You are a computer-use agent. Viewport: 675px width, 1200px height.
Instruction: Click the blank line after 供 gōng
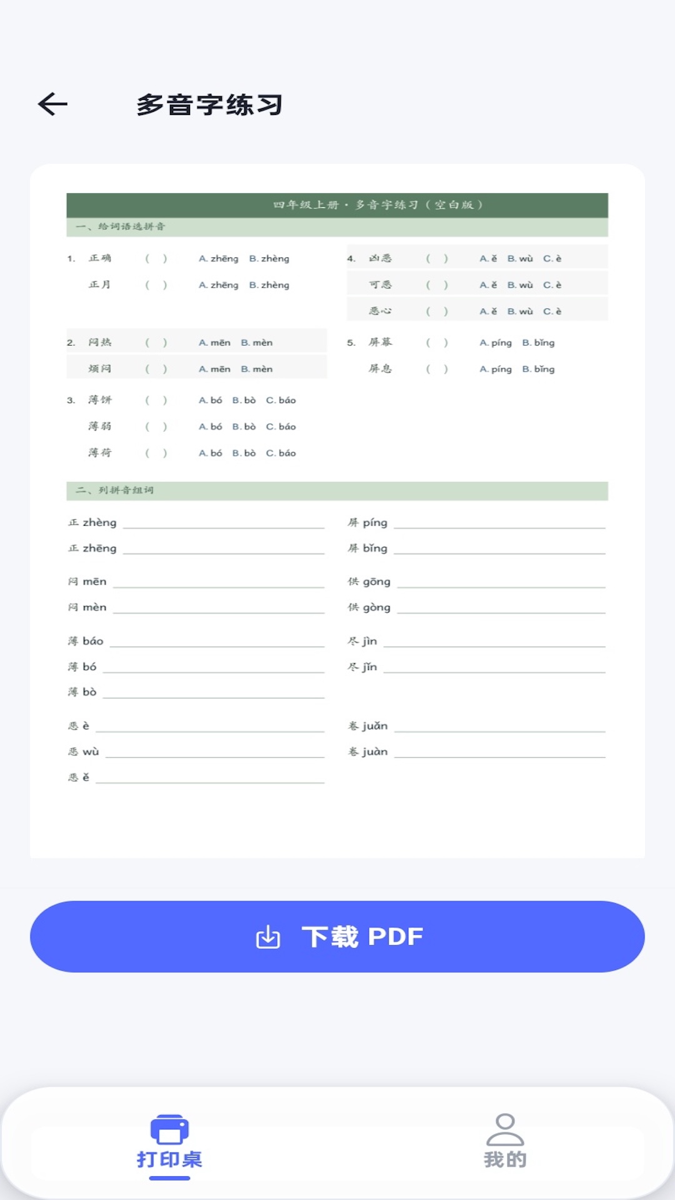[501, 582]
